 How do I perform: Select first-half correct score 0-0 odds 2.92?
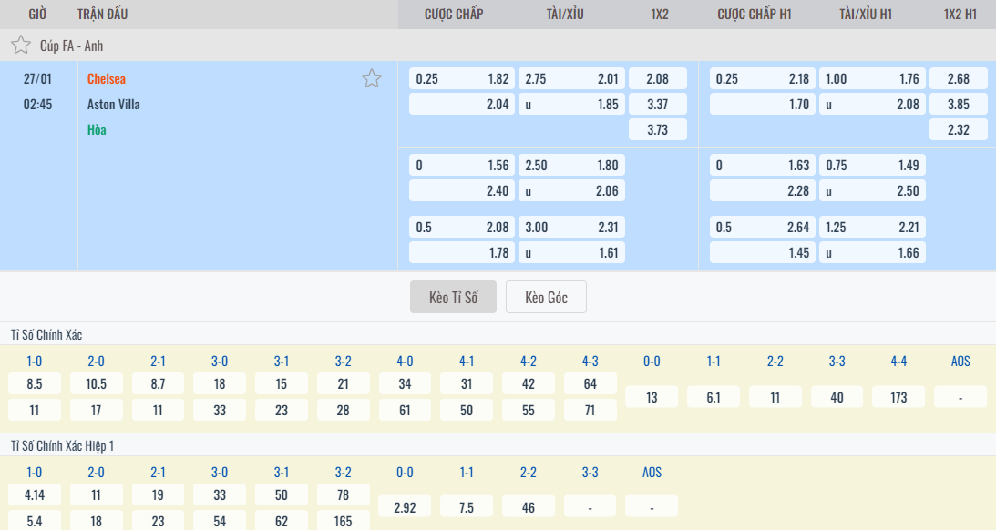click(405, 506)
